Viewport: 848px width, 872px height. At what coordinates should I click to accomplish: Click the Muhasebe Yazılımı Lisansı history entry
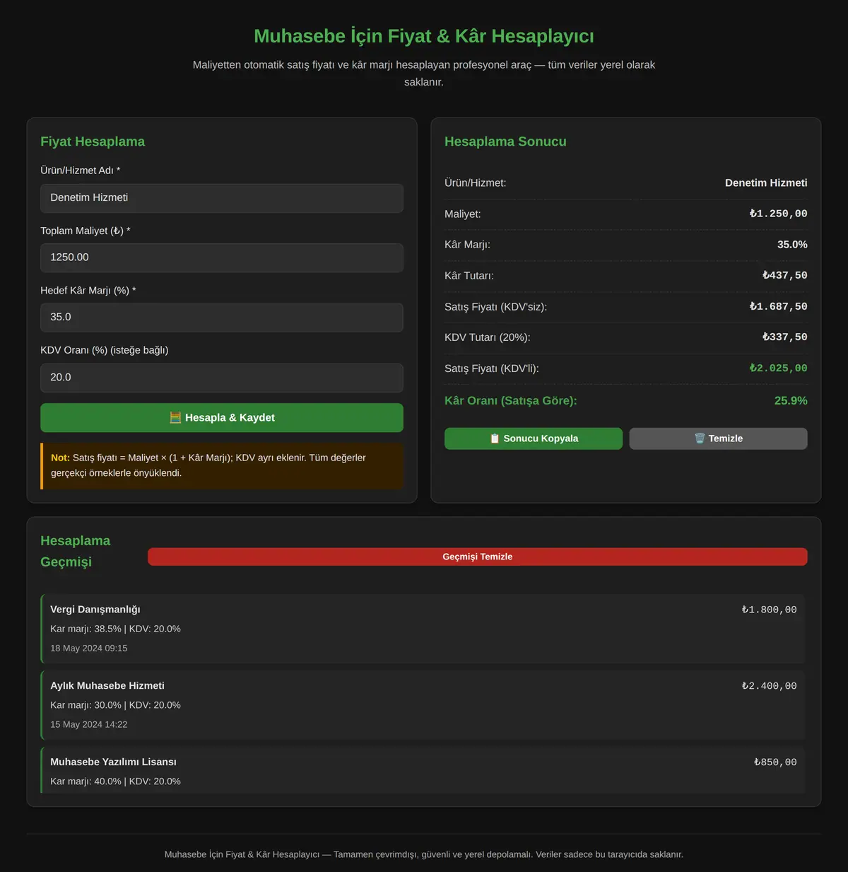pos(423,770)
